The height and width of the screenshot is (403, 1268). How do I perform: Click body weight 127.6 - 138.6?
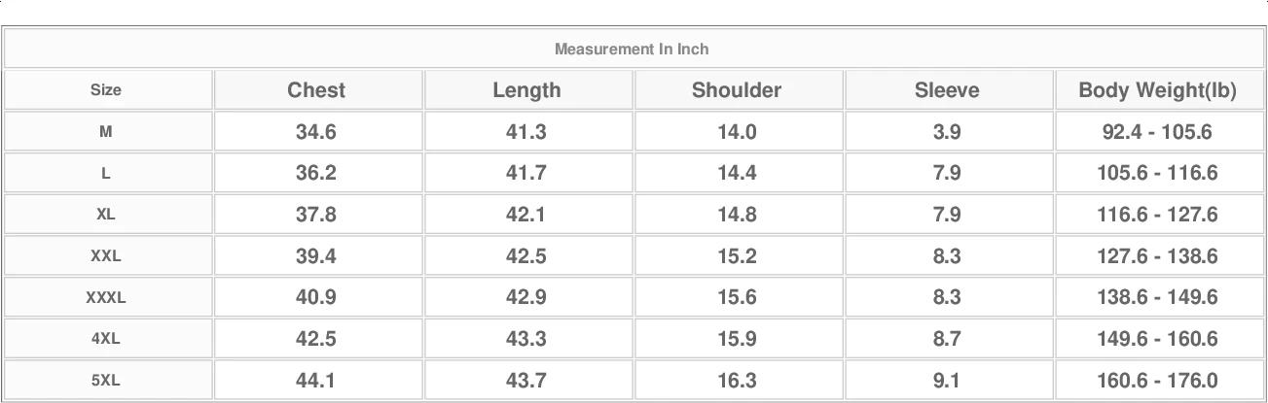(x=1157, y=256)
